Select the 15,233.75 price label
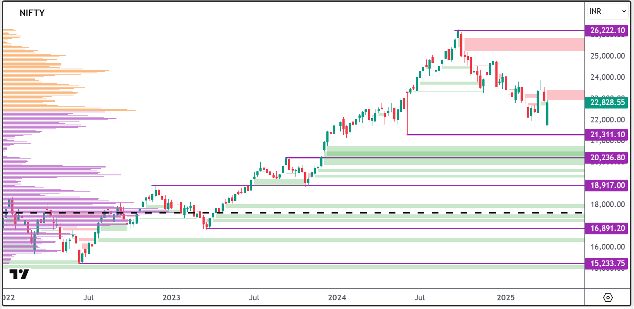This screenshot has height=309, width=634. pos(607,263)
